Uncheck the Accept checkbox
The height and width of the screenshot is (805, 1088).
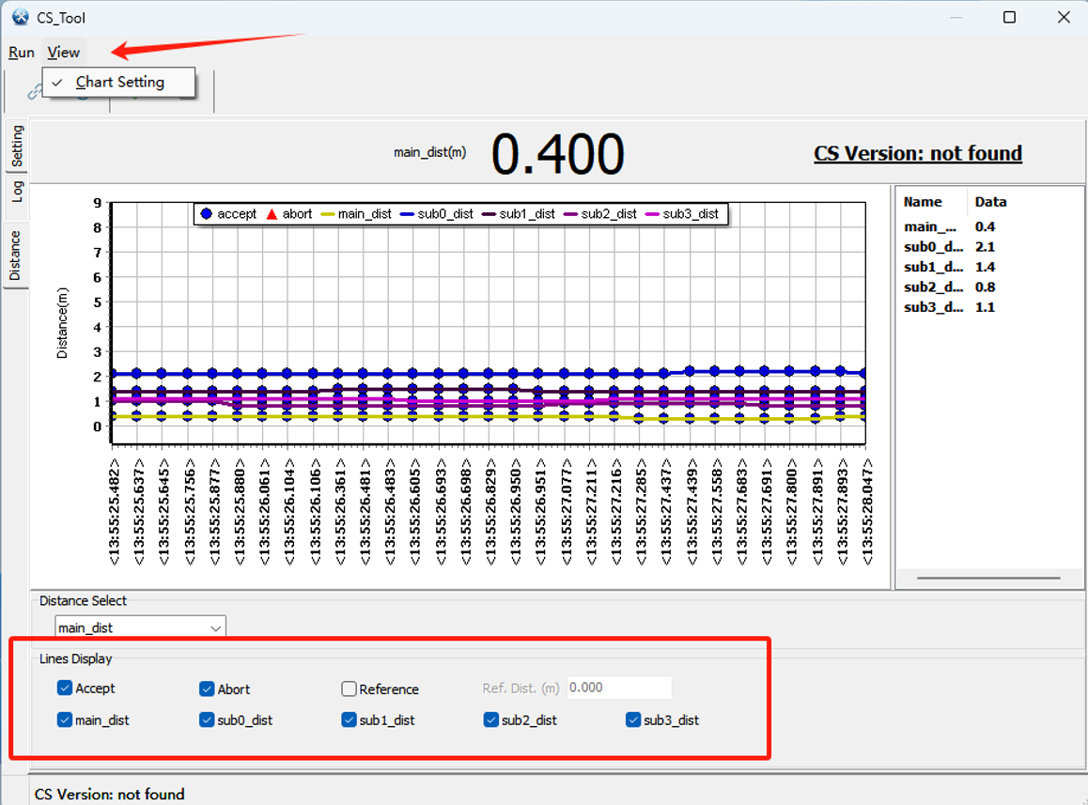point(64,689)
